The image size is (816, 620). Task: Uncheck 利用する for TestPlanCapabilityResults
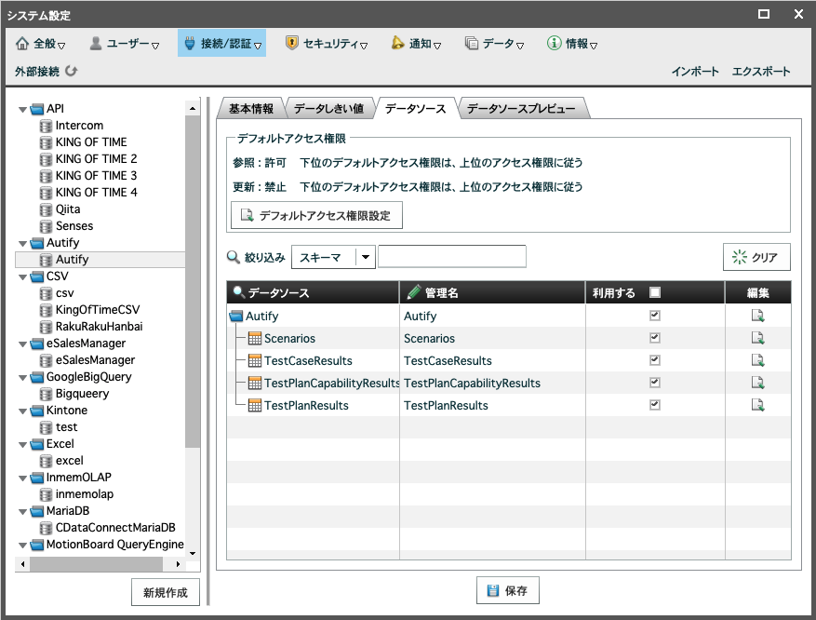point(655,383)
